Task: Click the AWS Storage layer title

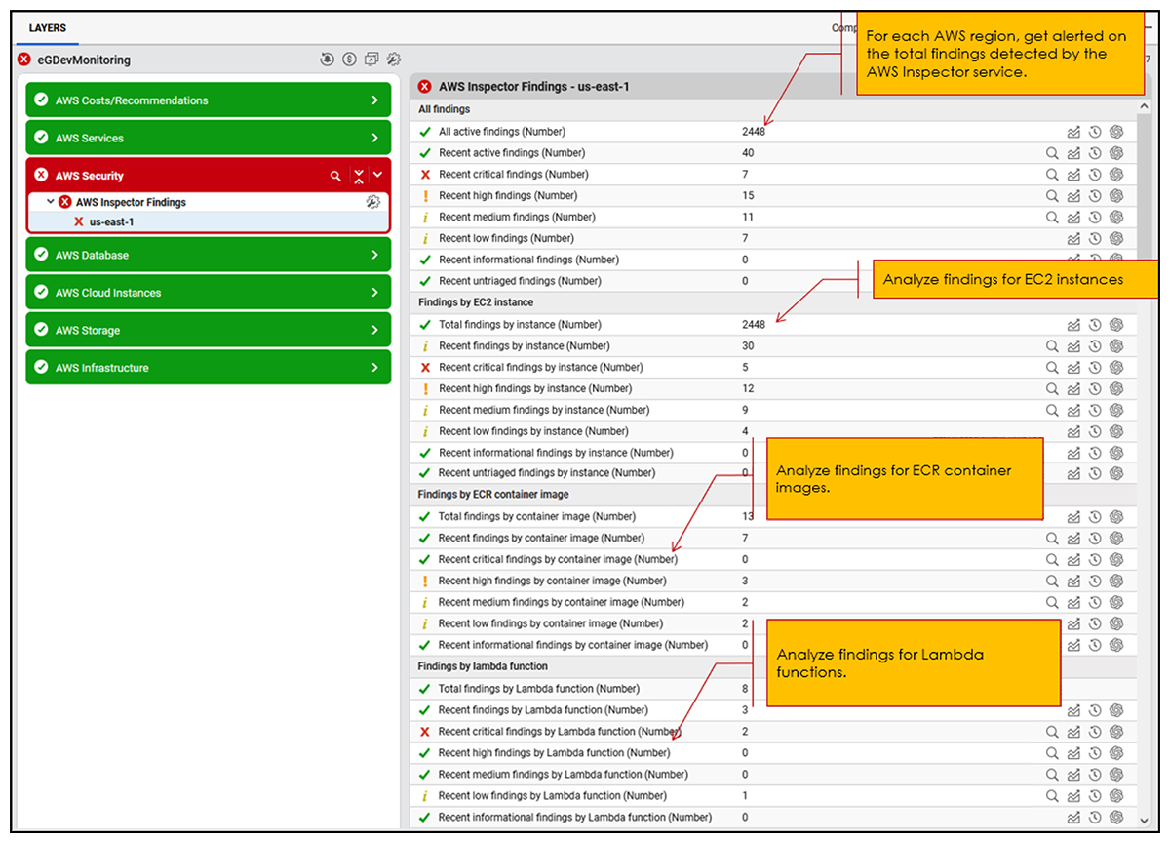Action: pos(88,331)
